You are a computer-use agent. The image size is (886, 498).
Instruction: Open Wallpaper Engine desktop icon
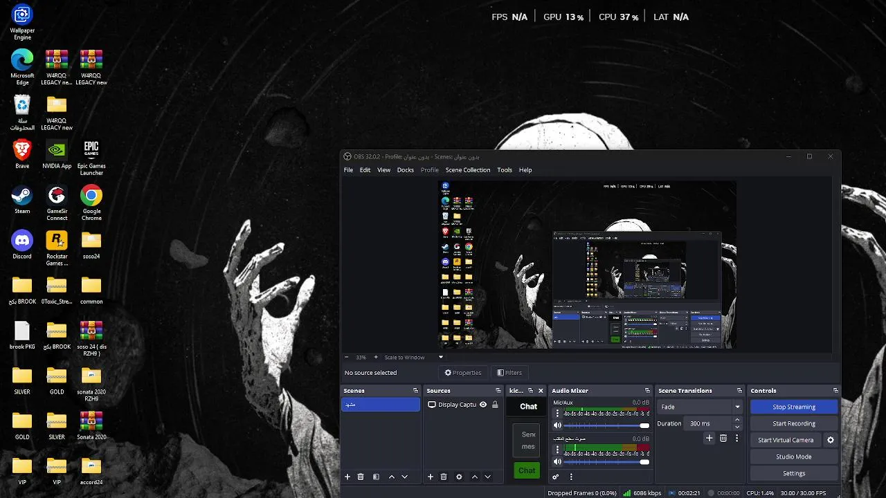click(x=22, y=23)
